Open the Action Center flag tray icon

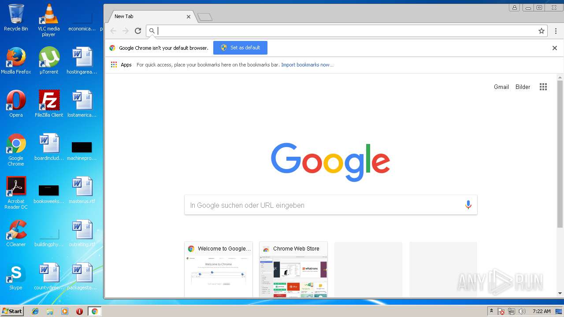click(501, 311)
